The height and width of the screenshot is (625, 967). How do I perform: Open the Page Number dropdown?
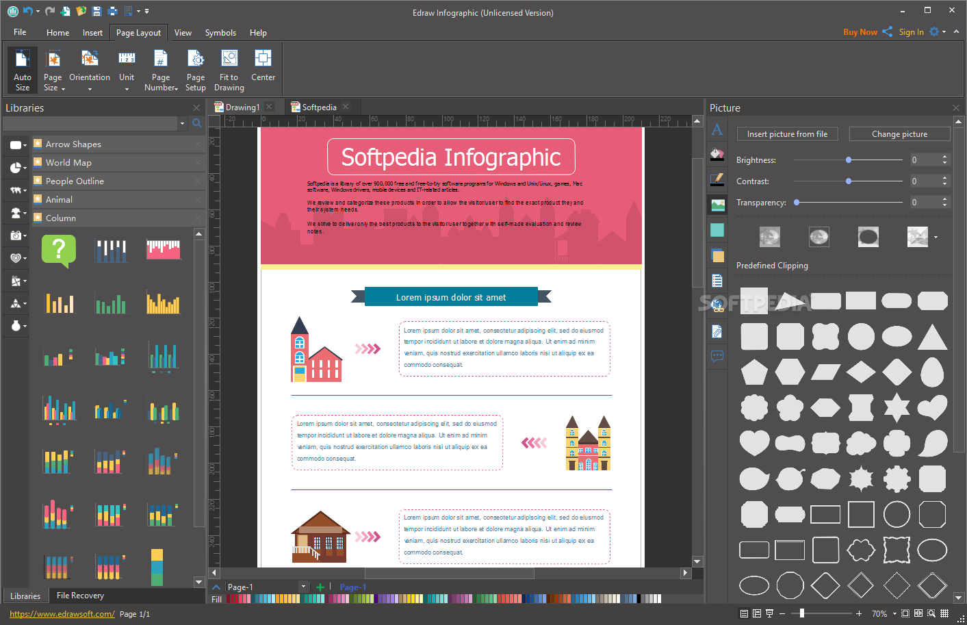coord(161,70)
